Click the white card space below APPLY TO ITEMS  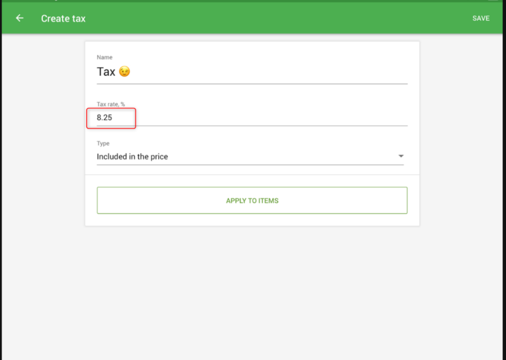coord(252,220)
